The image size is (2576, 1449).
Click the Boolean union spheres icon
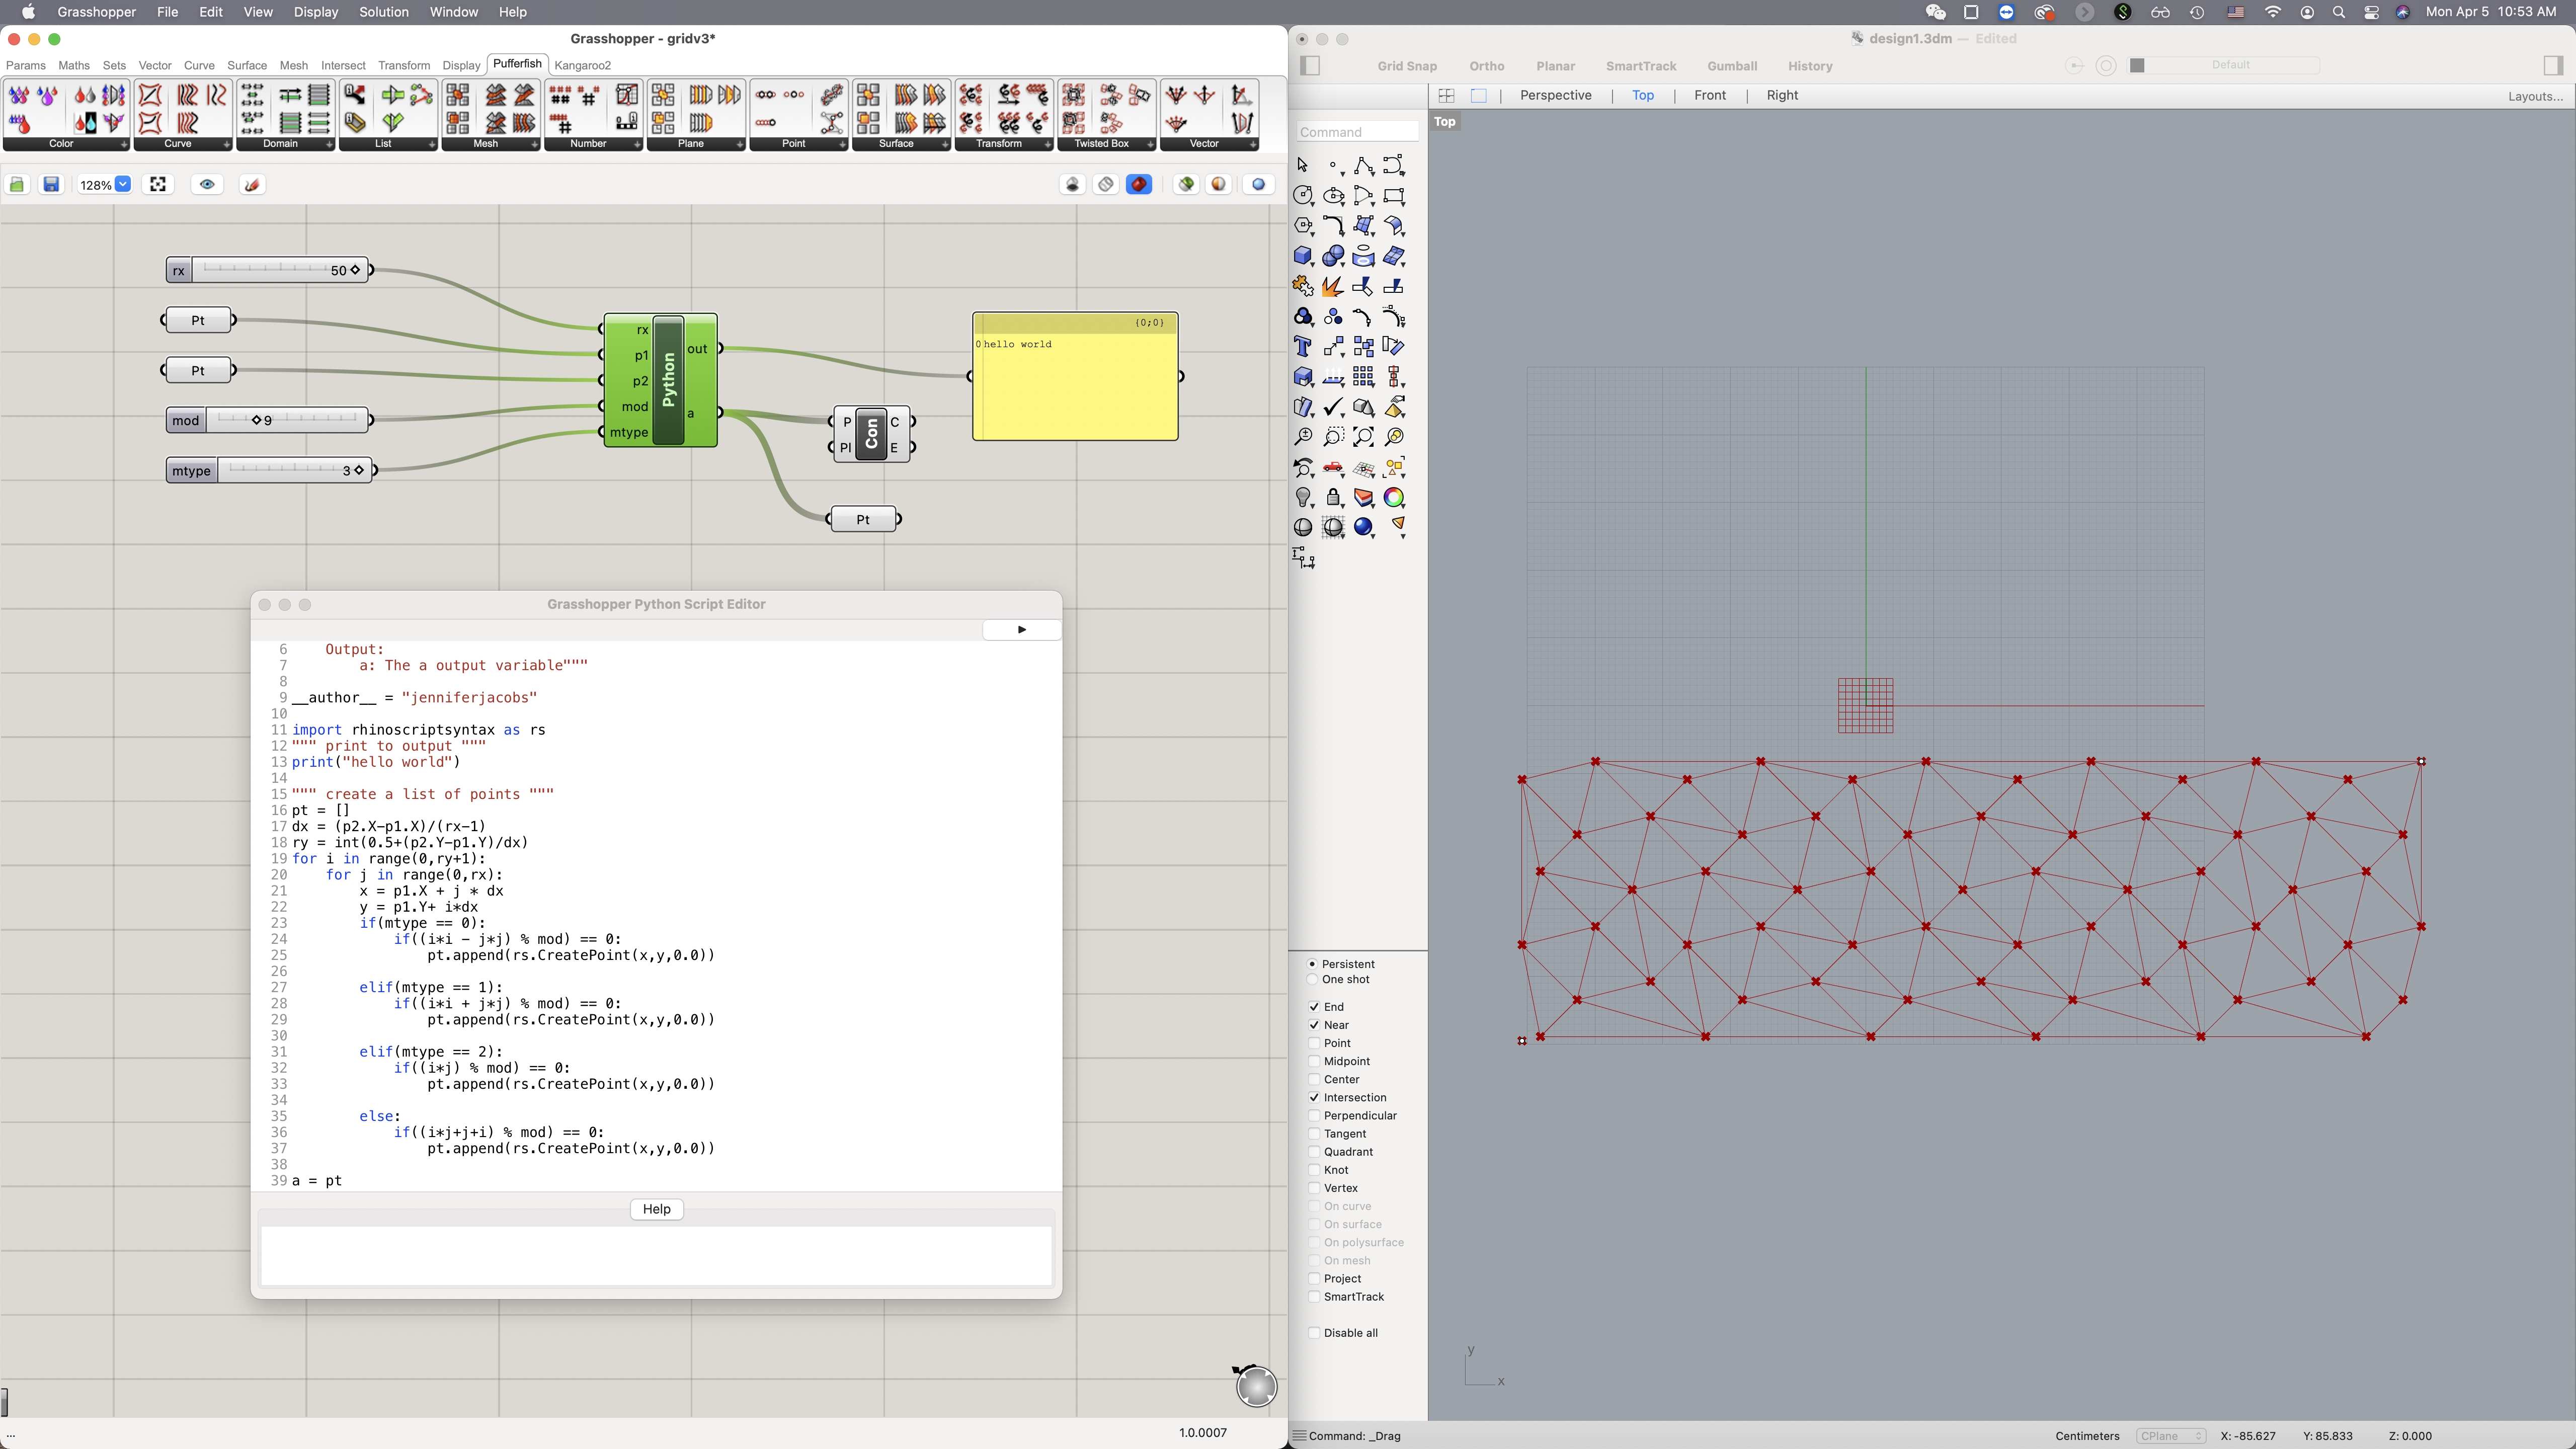coord(1333,257)
